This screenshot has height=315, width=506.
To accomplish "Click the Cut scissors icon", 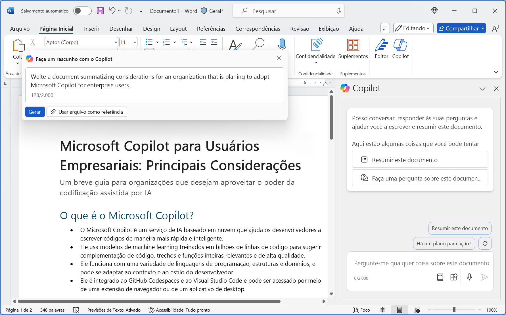I will (33, 42).
